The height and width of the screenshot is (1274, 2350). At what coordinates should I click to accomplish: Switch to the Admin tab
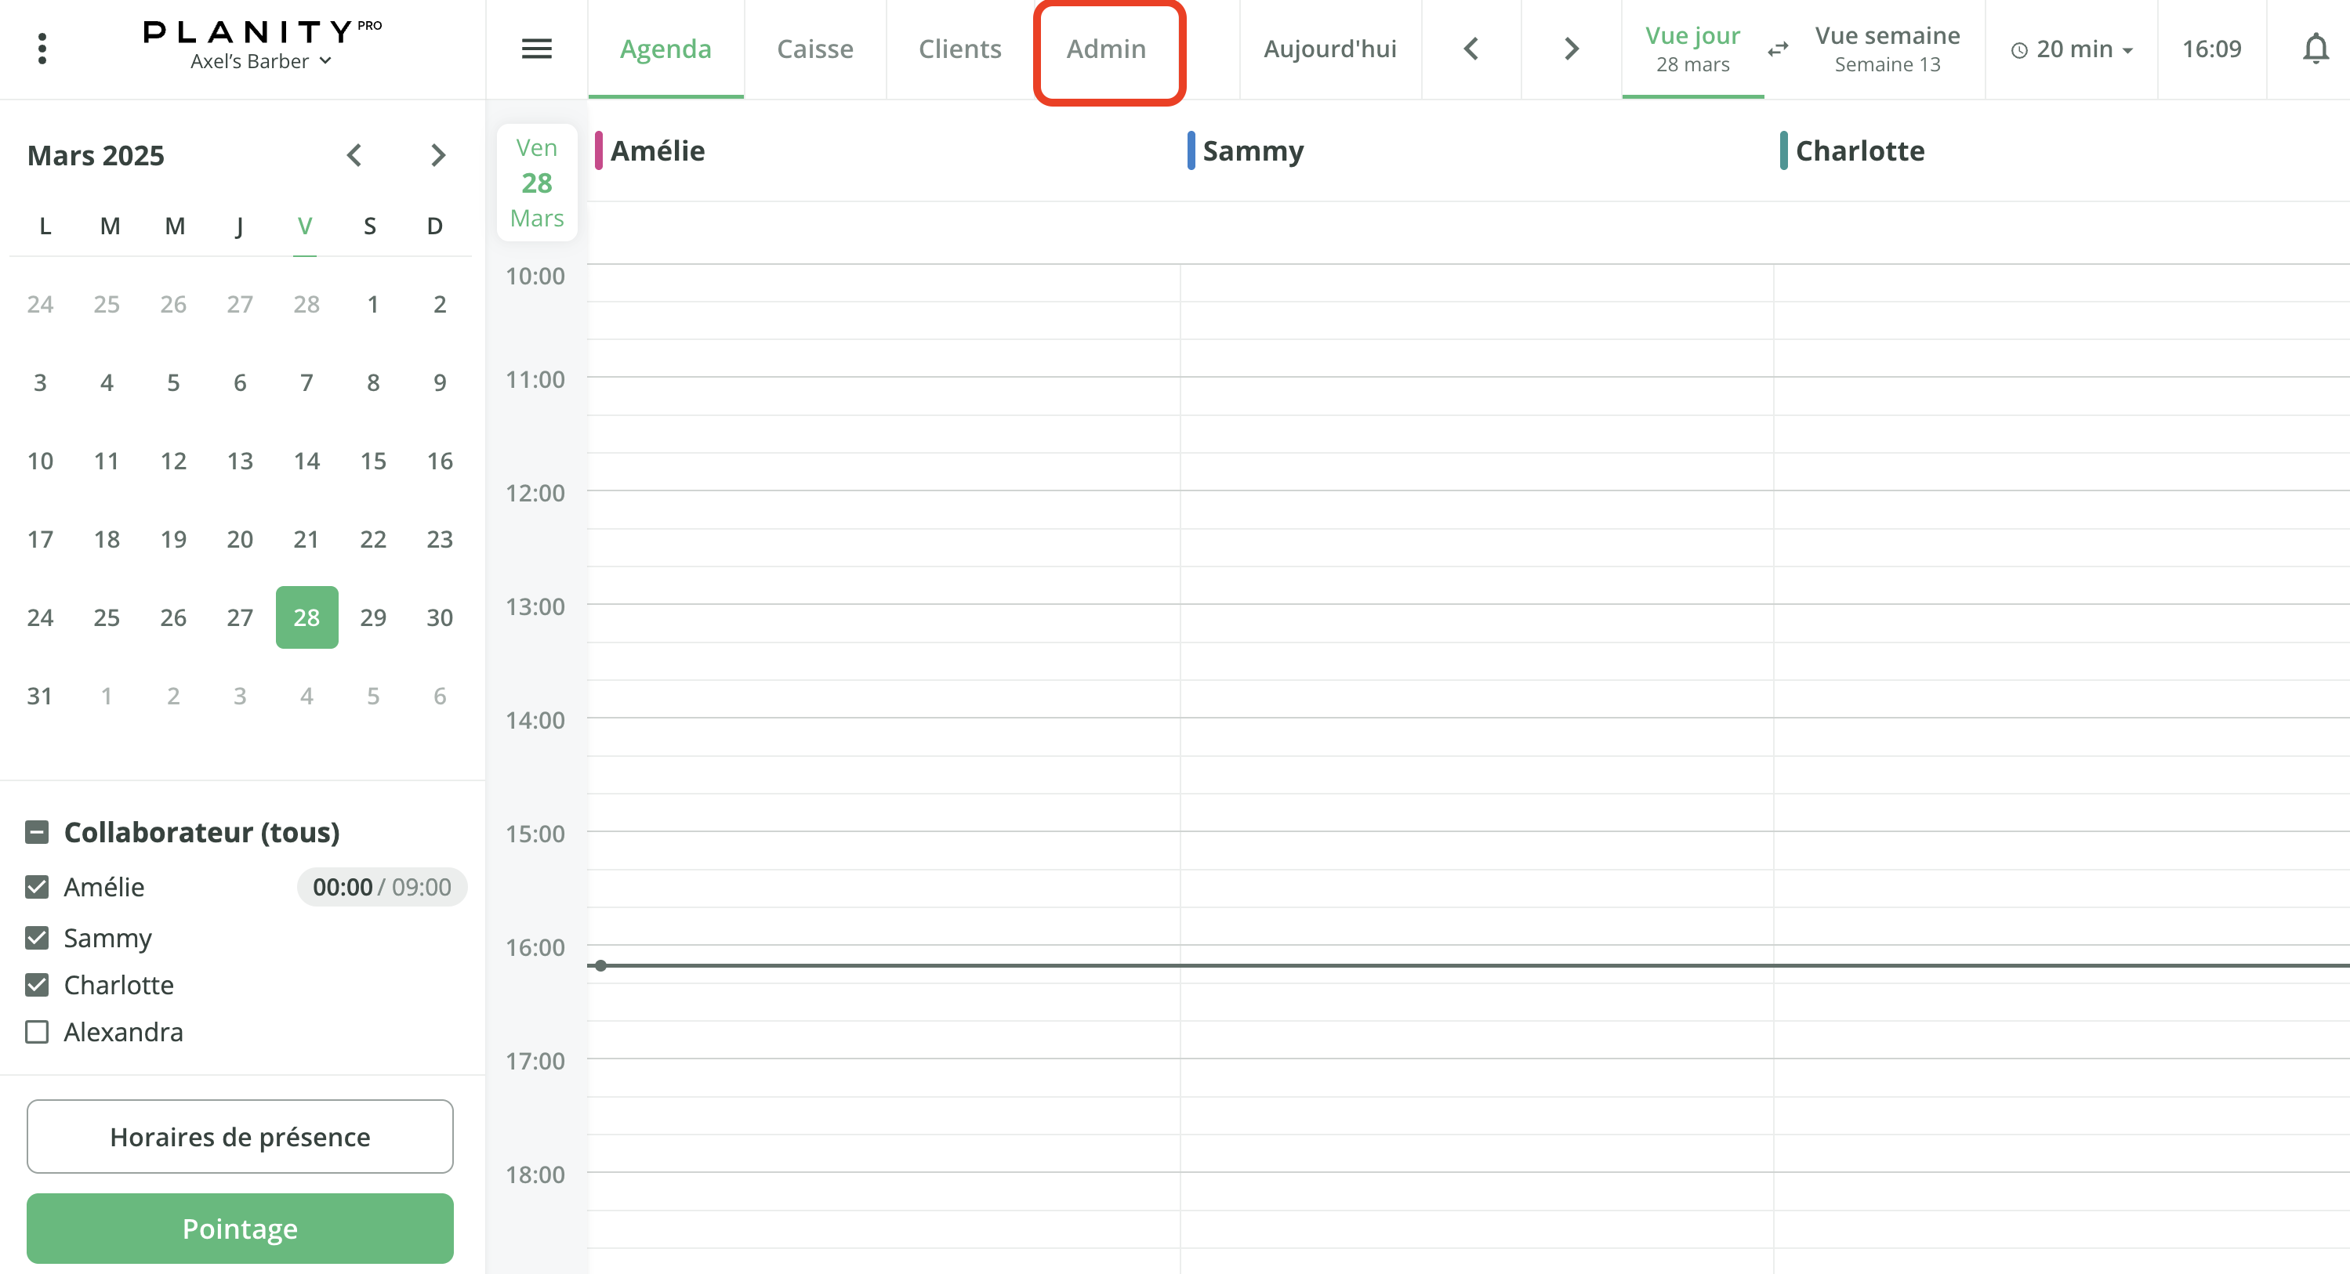1107,49
